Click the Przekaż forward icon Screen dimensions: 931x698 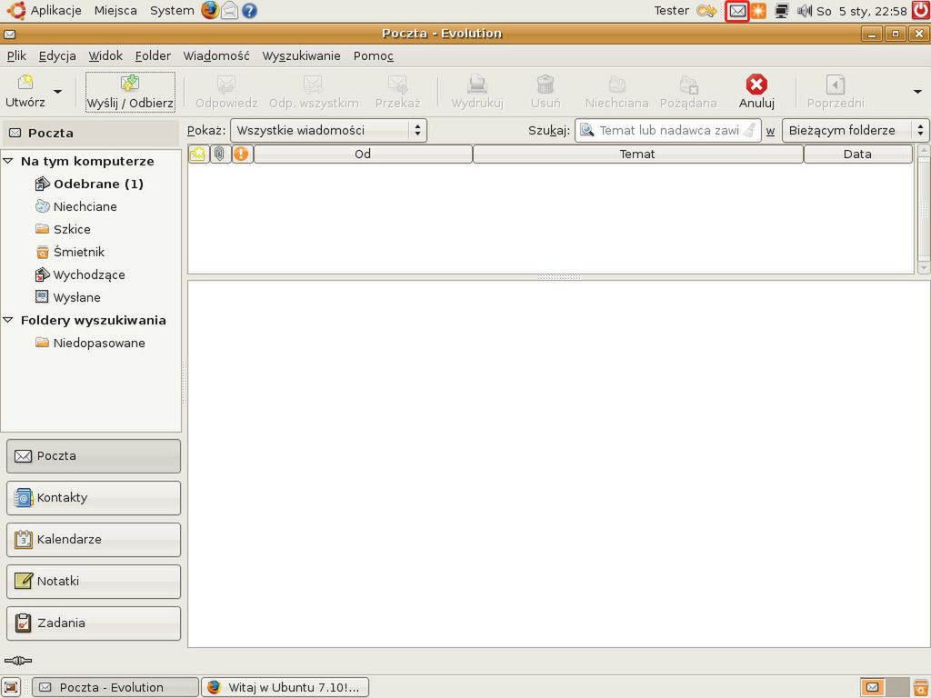pyautogui.click(x=397, y=84)
